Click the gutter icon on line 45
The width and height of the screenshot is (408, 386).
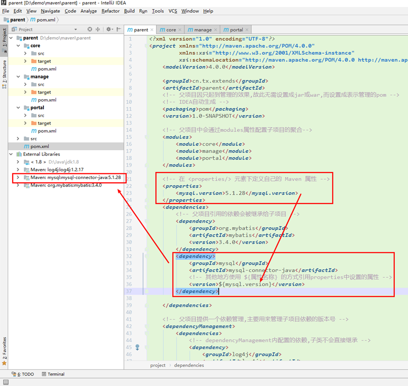pos(137,347)
